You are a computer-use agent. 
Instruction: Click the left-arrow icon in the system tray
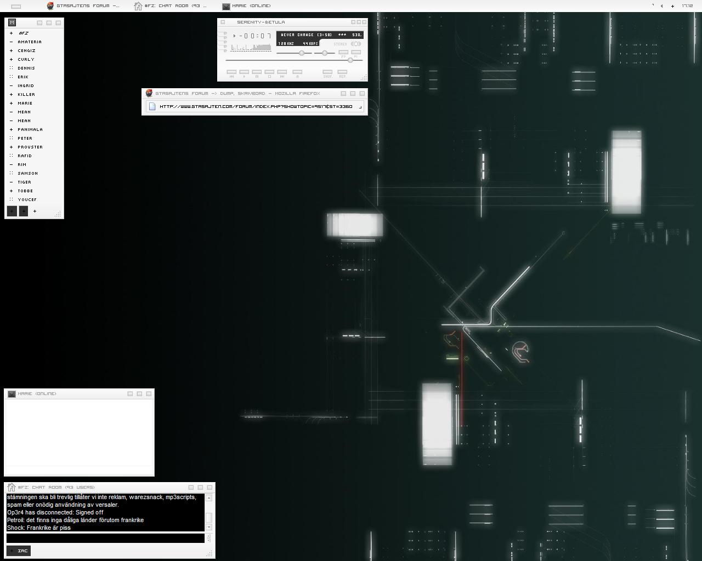point(662,6)
